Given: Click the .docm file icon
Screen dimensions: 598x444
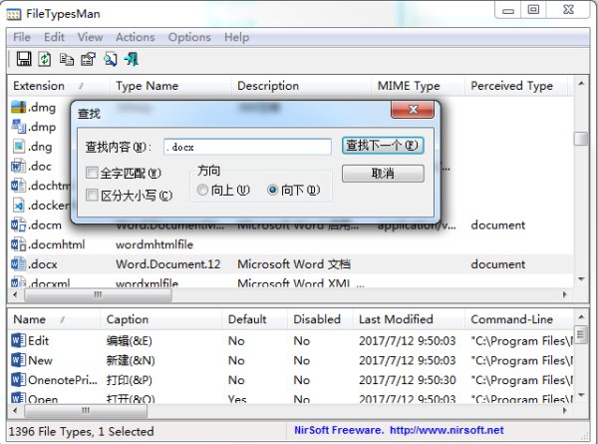Looking at the screenshot, I should tap(18, 224).
